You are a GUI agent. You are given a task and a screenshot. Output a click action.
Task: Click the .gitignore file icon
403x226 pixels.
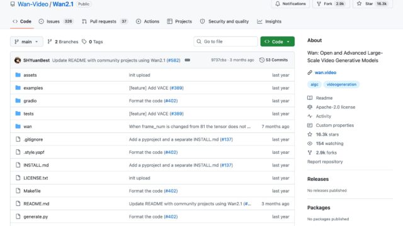pos(18,139)
